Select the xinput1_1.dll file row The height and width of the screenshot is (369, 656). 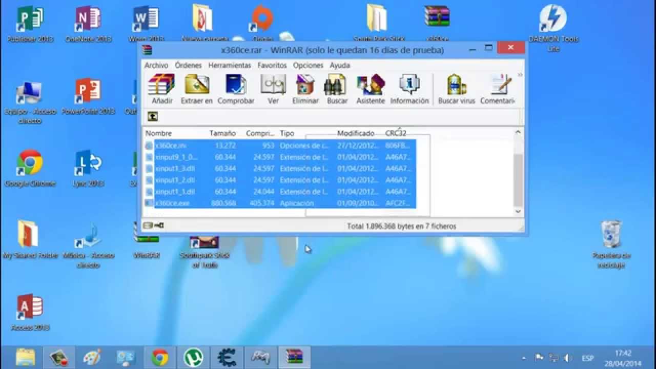click(x=280, y=191)
